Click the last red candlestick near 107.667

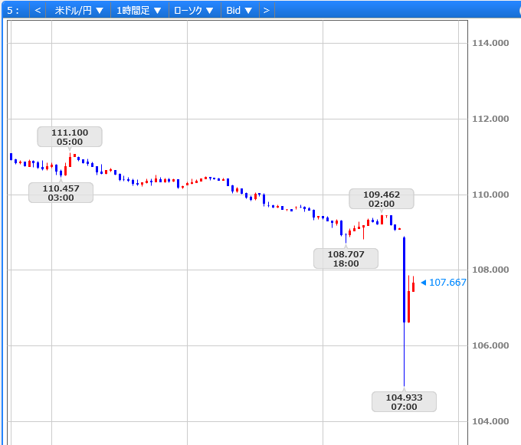click(413, 284)
